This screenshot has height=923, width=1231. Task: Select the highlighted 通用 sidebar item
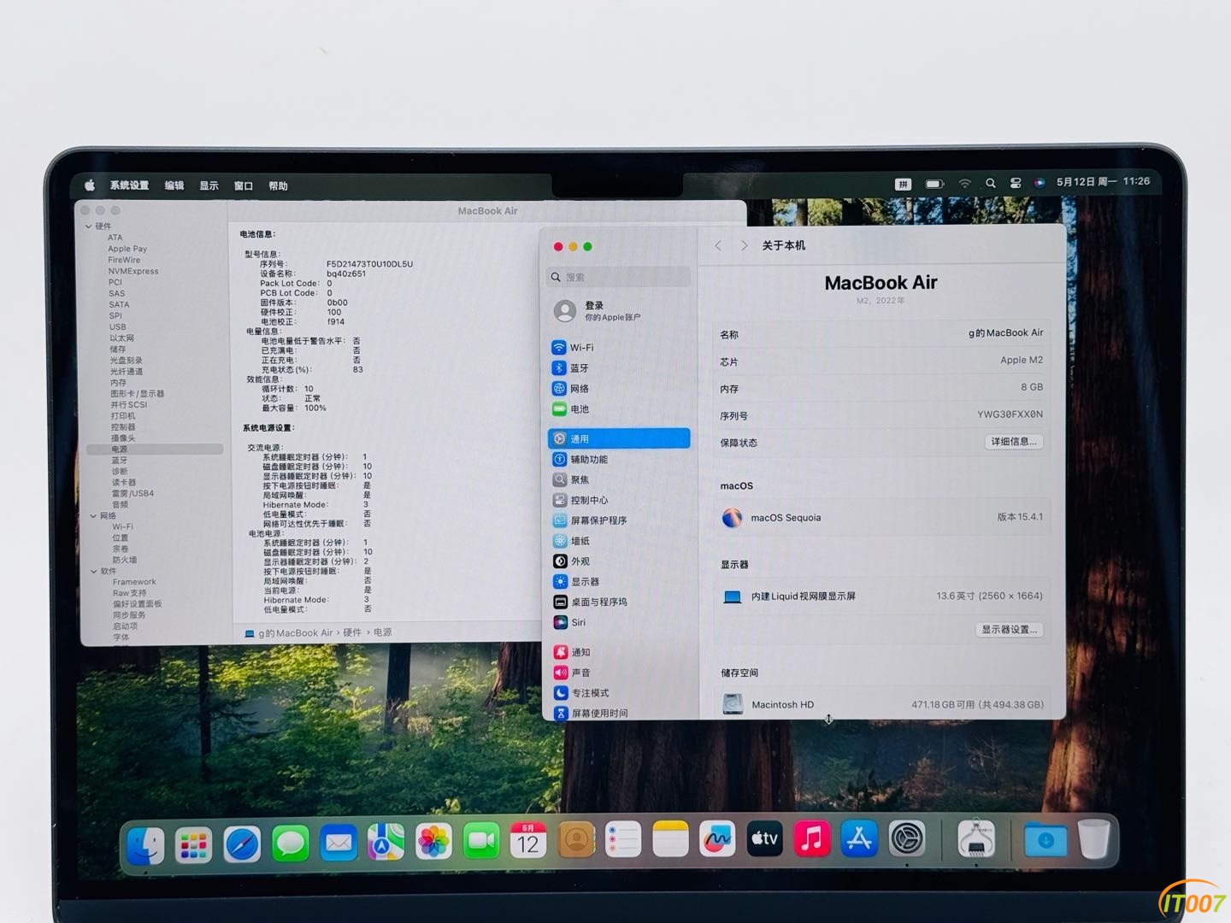[x=618, y=438]
